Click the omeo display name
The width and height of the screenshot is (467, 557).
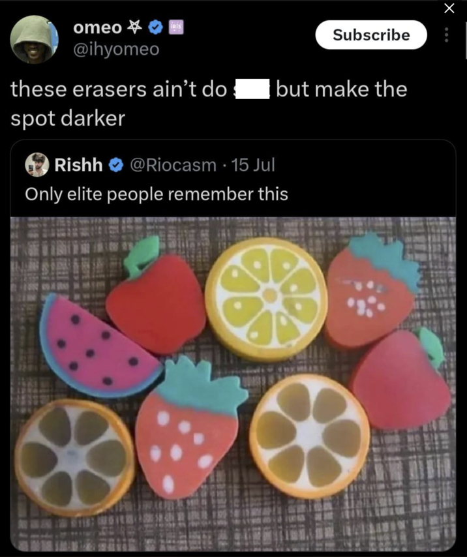(x=97, y=27)
